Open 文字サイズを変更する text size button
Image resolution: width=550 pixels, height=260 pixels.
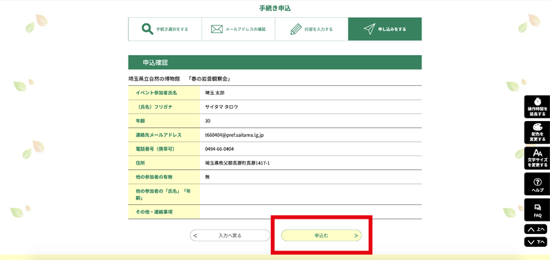point(537,158)
